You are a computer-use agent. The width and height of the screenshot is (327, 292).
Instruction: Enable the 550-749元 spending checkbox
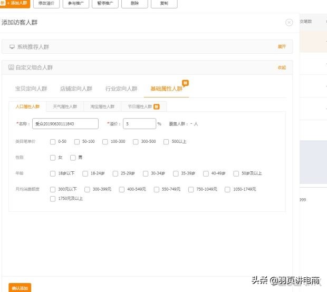point(157,189)
